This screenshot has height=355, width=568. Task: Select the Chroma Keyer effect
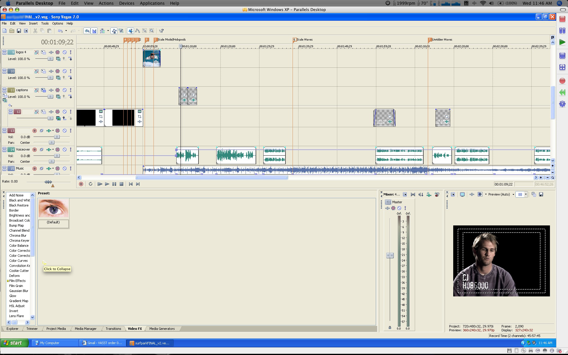pos(19,241)
